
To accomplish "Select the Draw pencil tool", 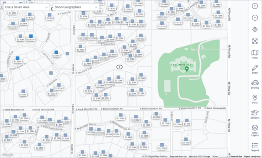I will (254, 69).
